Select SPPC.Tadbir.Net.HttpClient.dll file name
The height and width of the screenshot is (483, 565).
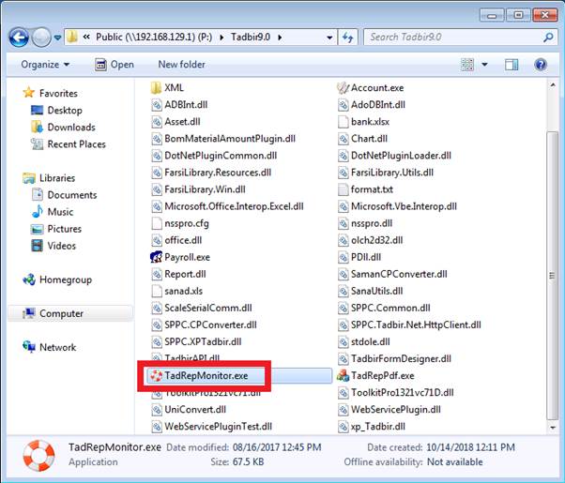click(x=416, y=325)
